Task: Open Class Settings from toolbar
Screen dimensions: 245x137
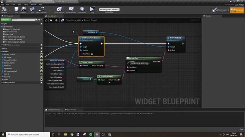Action: [x=59, y=10]
